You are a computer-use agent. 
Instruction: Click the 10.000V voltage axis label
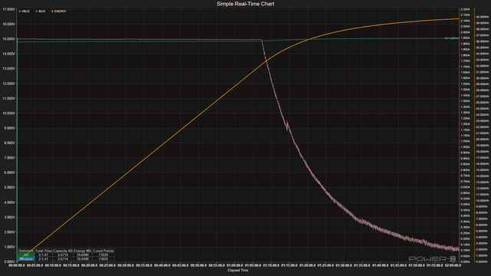click(x=8, y=113)
